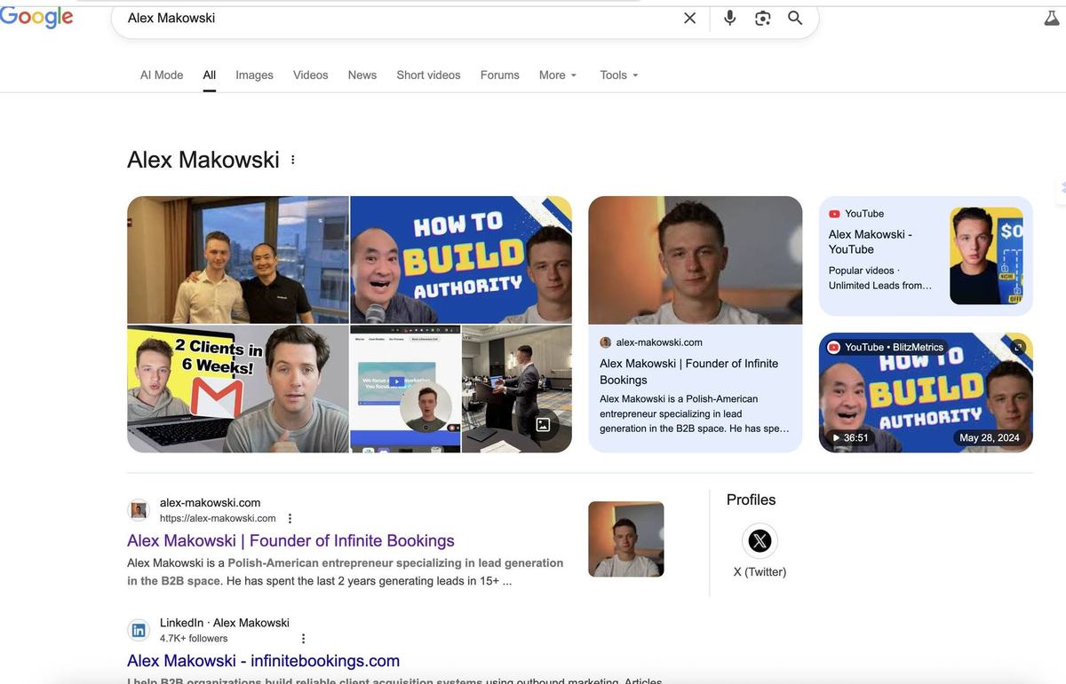Open the Forums tab
The image size is (1066, 684).
pyautogui.click(x=500, y=75)
